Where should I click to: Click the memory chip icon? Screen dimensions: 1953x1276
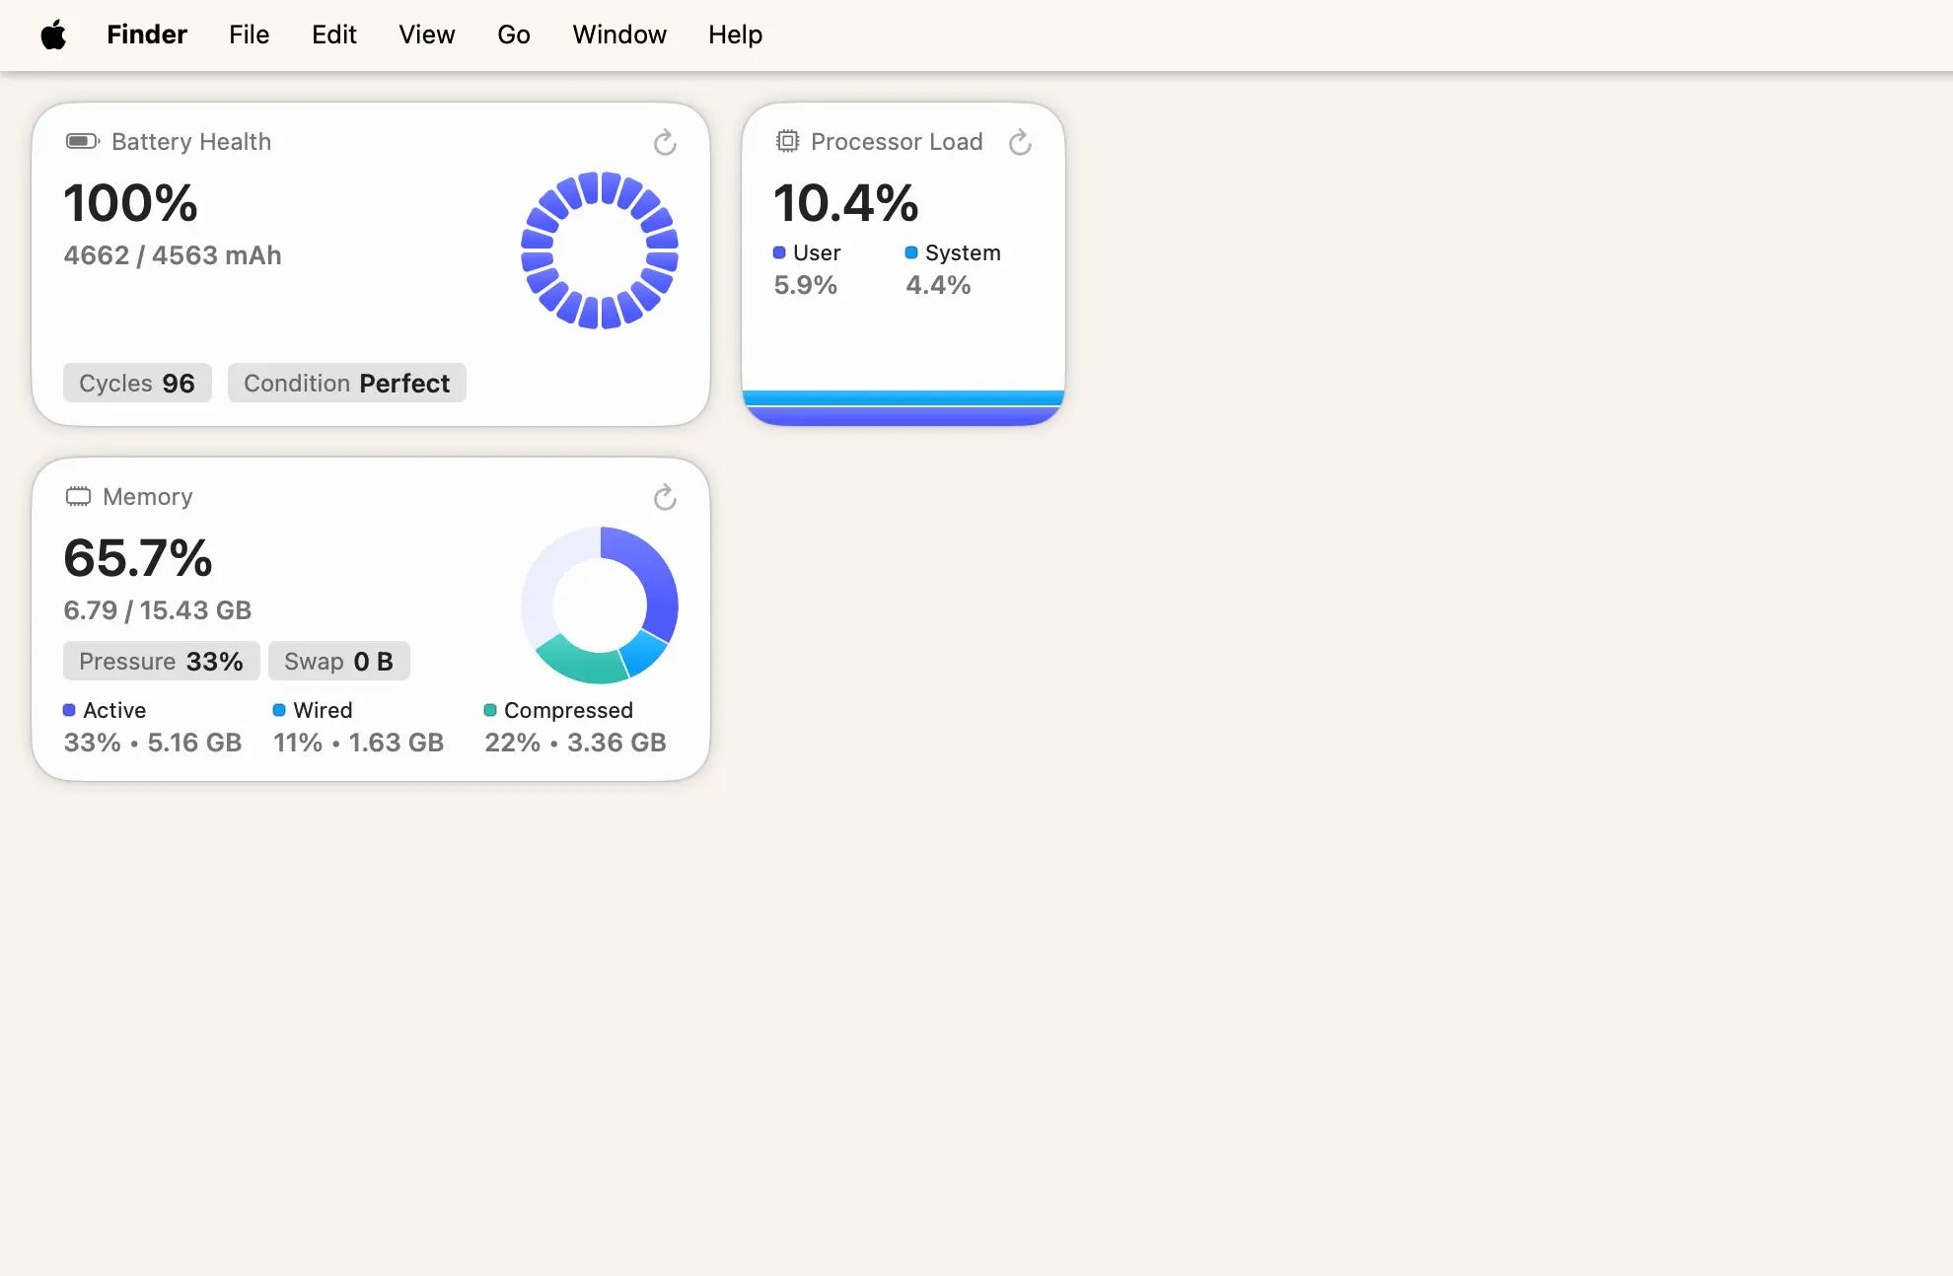78,496
